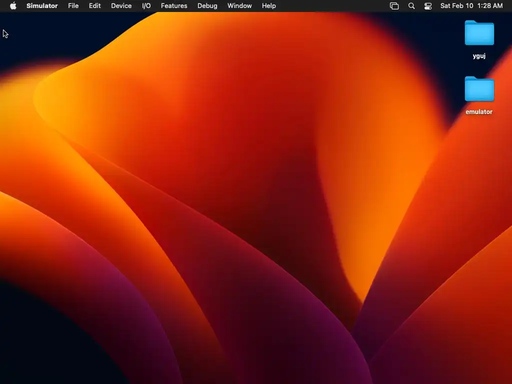Select the yguj folder icon
Screen dimensions: 512x384
(479, 32)
